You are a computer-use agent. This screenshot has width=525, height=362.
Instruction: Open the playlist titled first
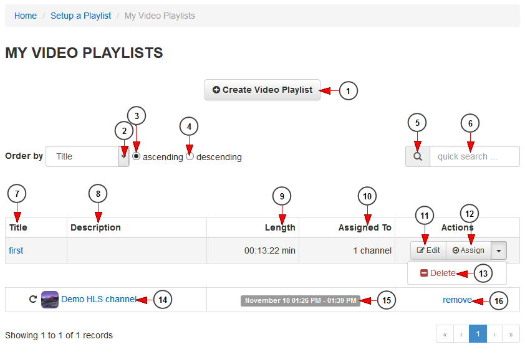(x=16, y=250)
